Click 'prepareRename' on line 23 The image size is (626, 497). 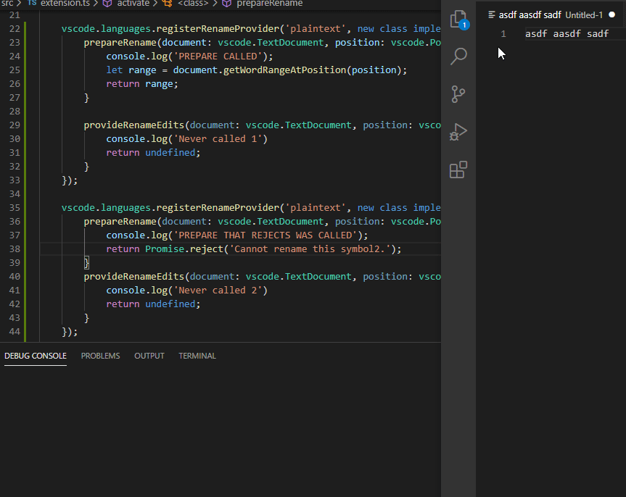click(x=120, y=43)
